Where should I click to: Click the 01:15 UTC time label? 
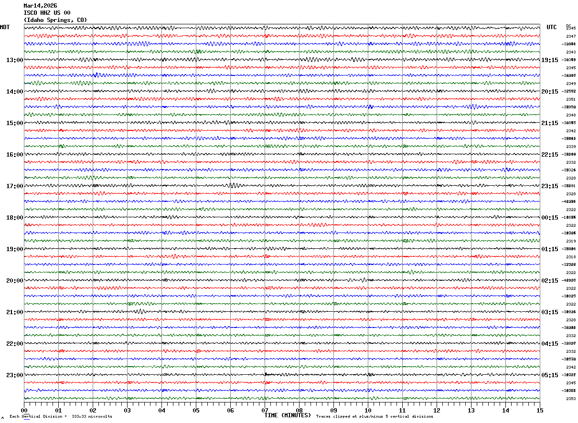550,249
